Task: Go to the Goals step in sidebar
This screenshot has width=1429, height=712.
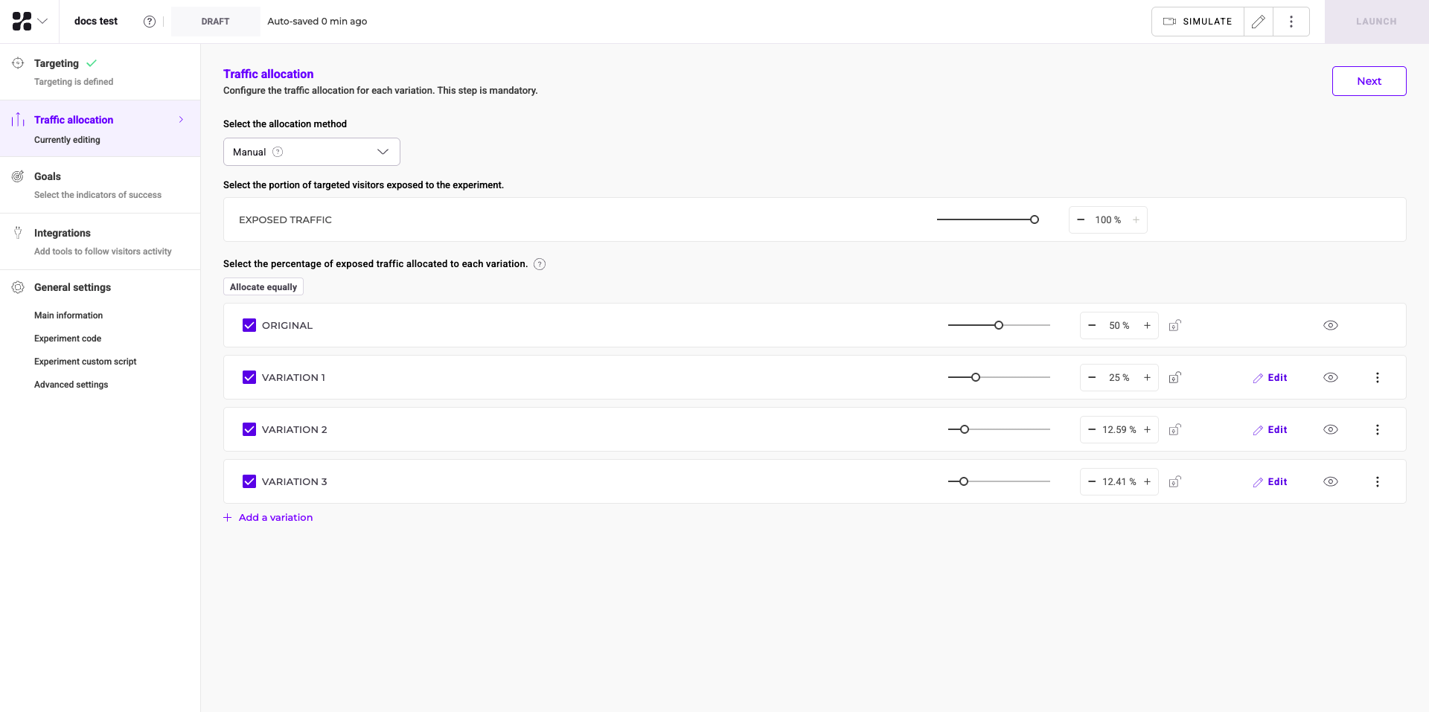Action: 48,176
